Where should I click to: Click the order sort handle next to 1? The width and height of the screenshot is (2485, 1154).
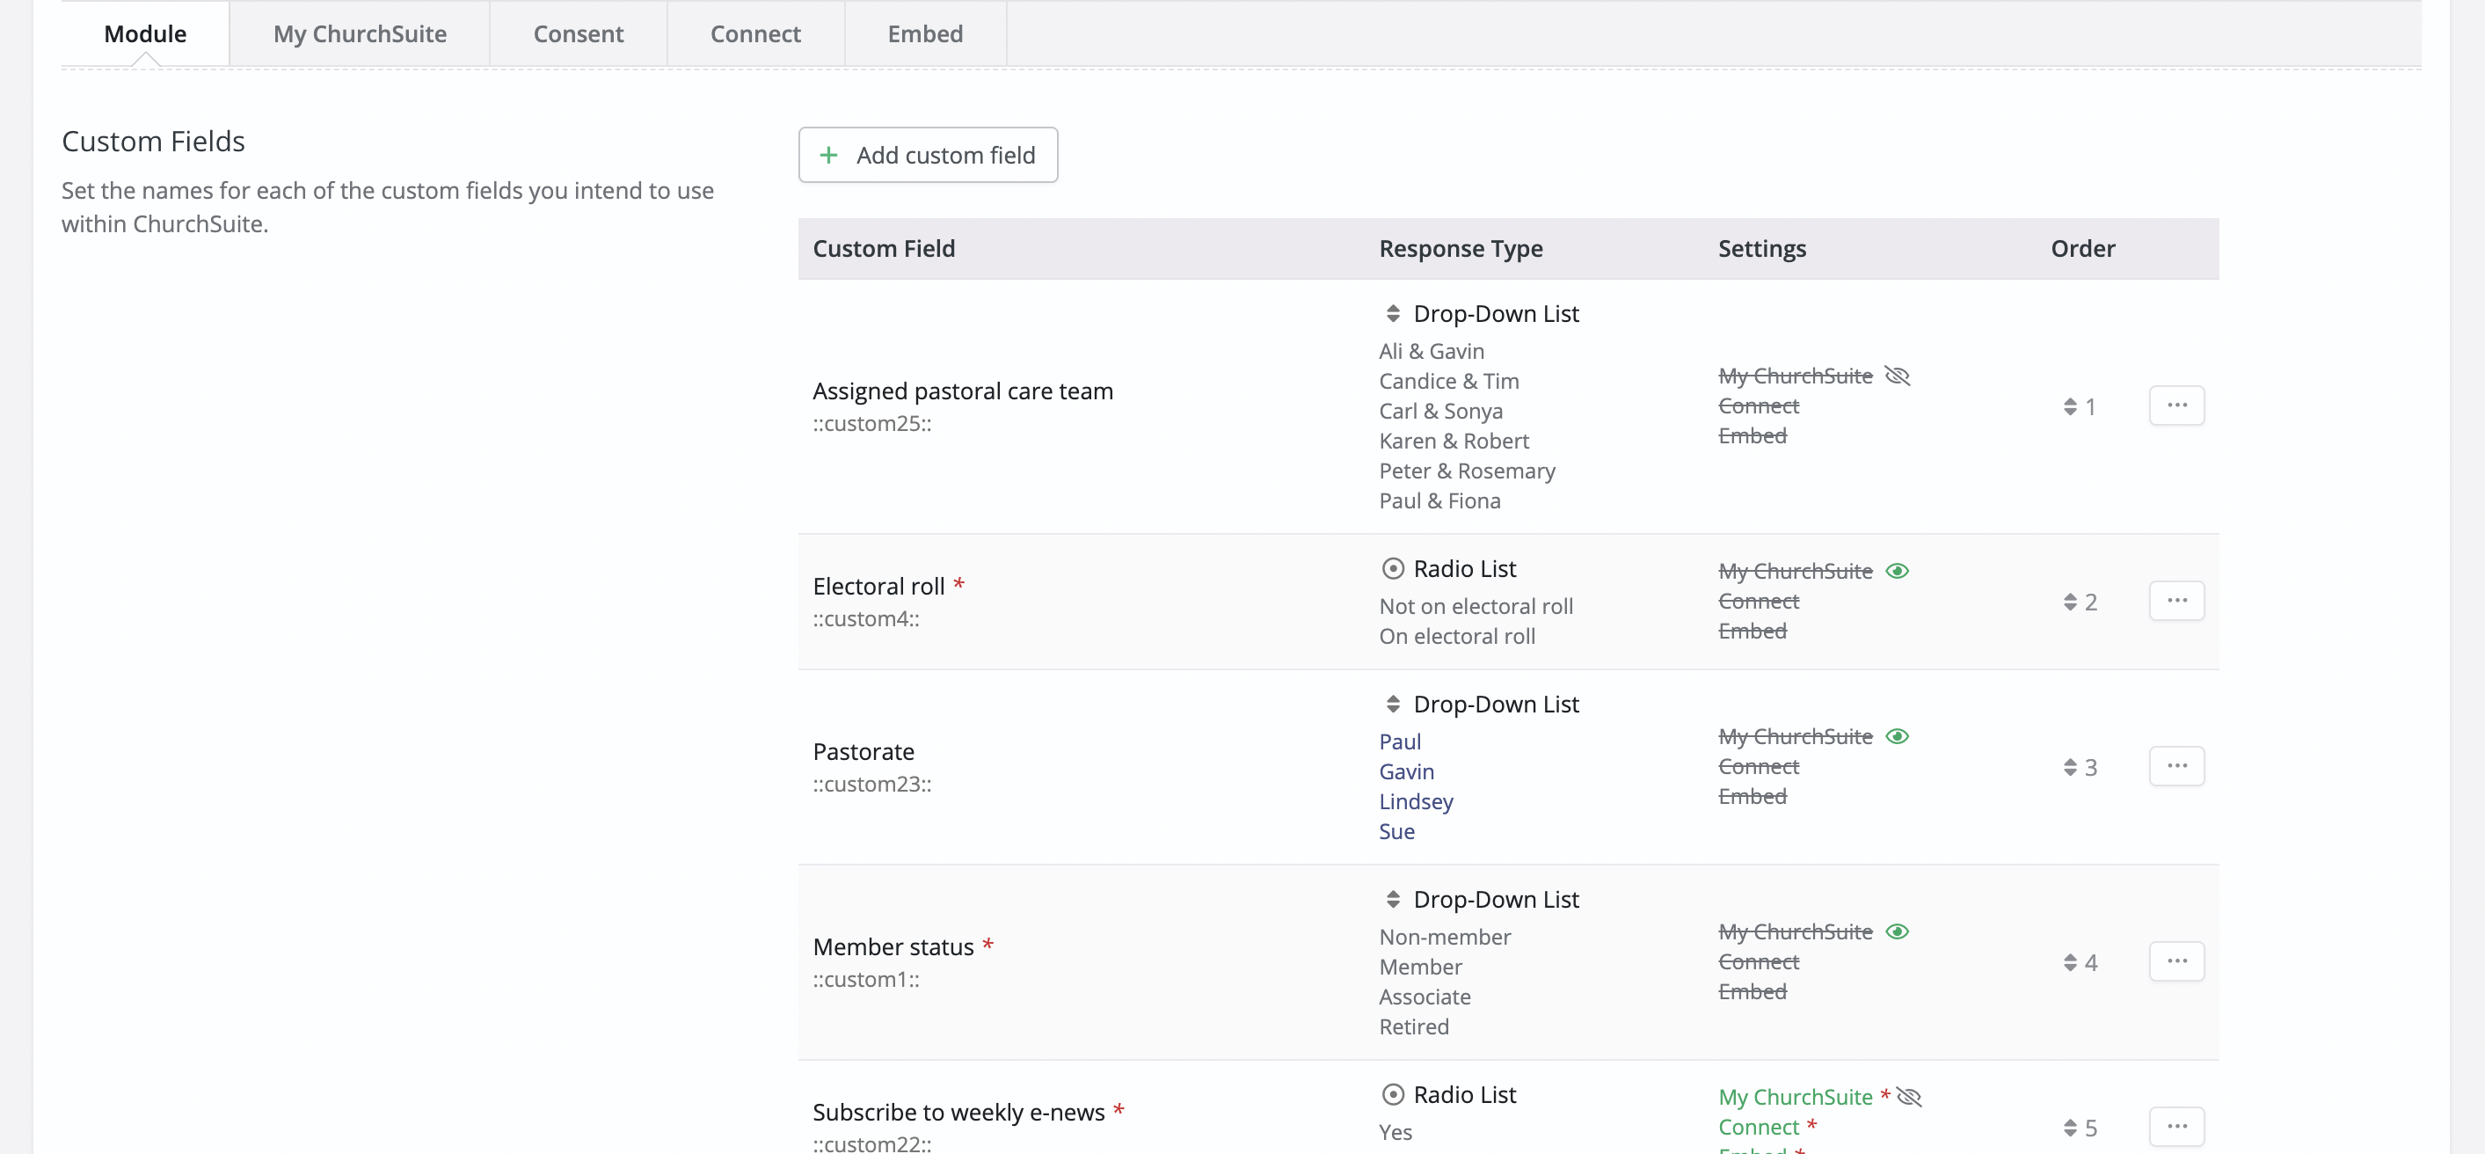[2069, 406]
